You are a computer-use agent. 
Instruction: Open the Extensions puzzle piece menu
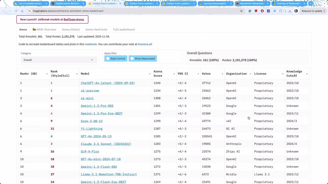(x=281, y=11)
